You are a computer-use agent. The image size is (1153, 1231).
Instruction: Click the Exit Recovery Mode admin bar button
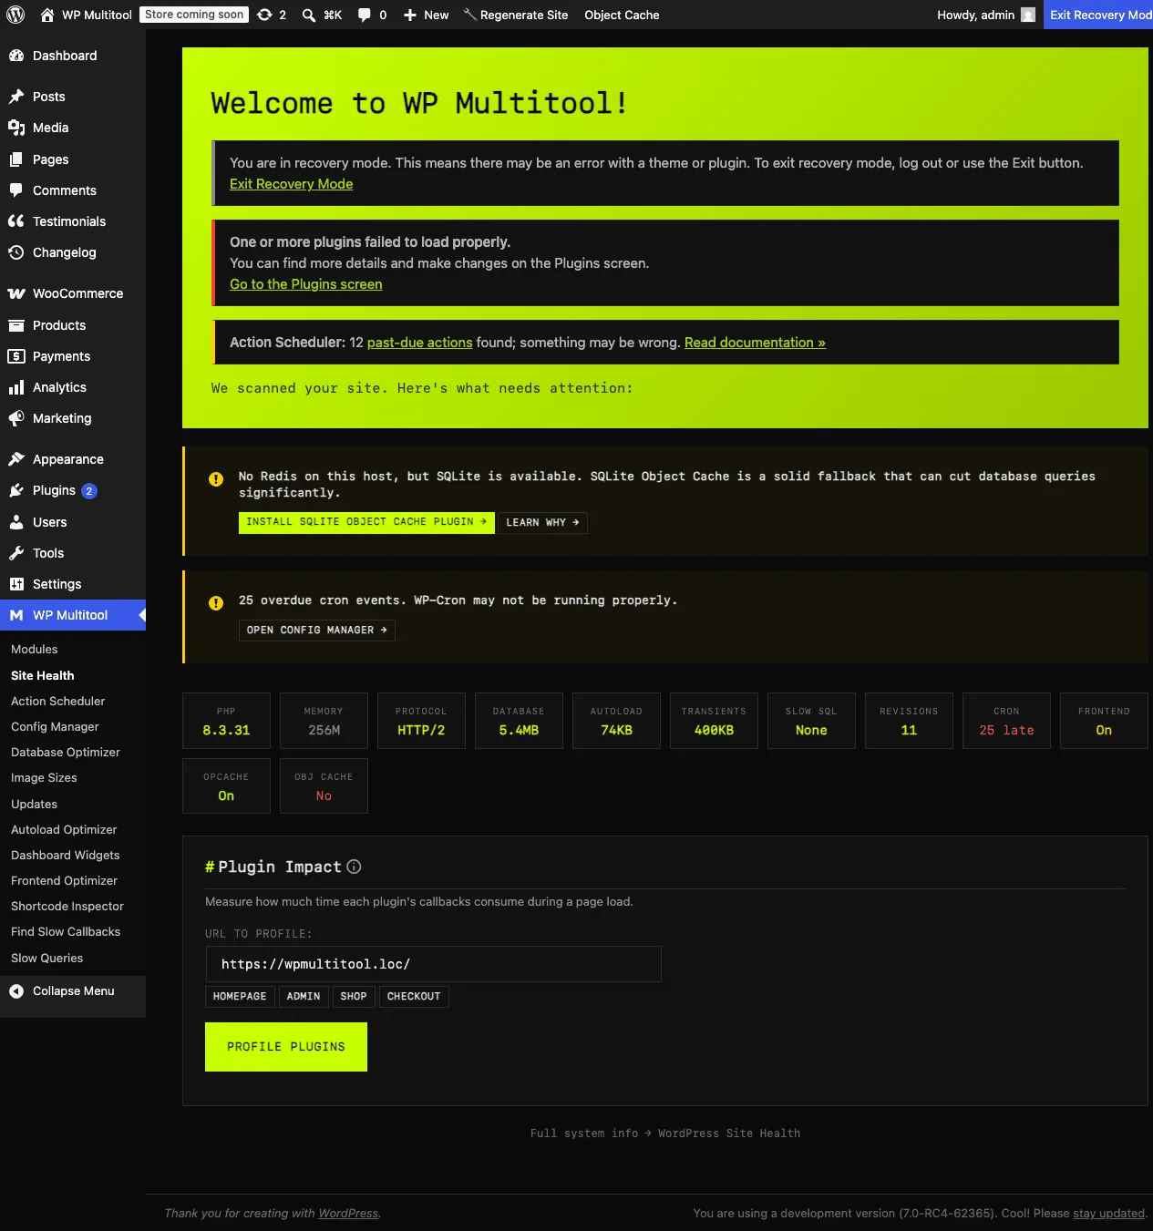1098,15
